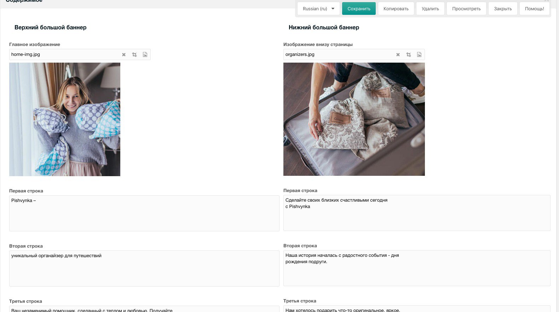Browse image for Главное изображение field
The height and width of the screenshot is (312, 559).
point(145,54)
